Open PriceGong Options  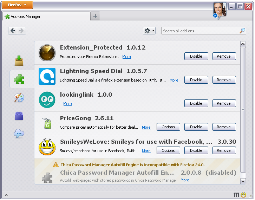tap(168, 127)
